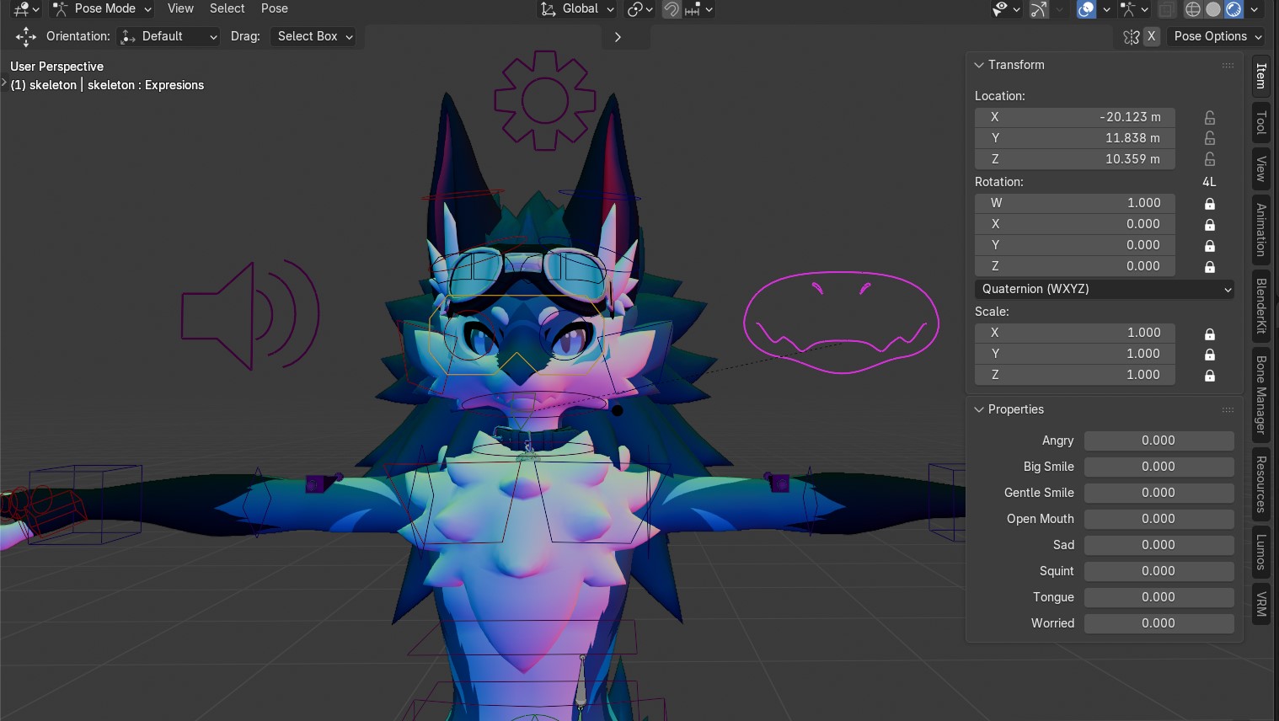Switch to Solid viewport shading
The image size is (1279, 721).
pos(1212,9)
